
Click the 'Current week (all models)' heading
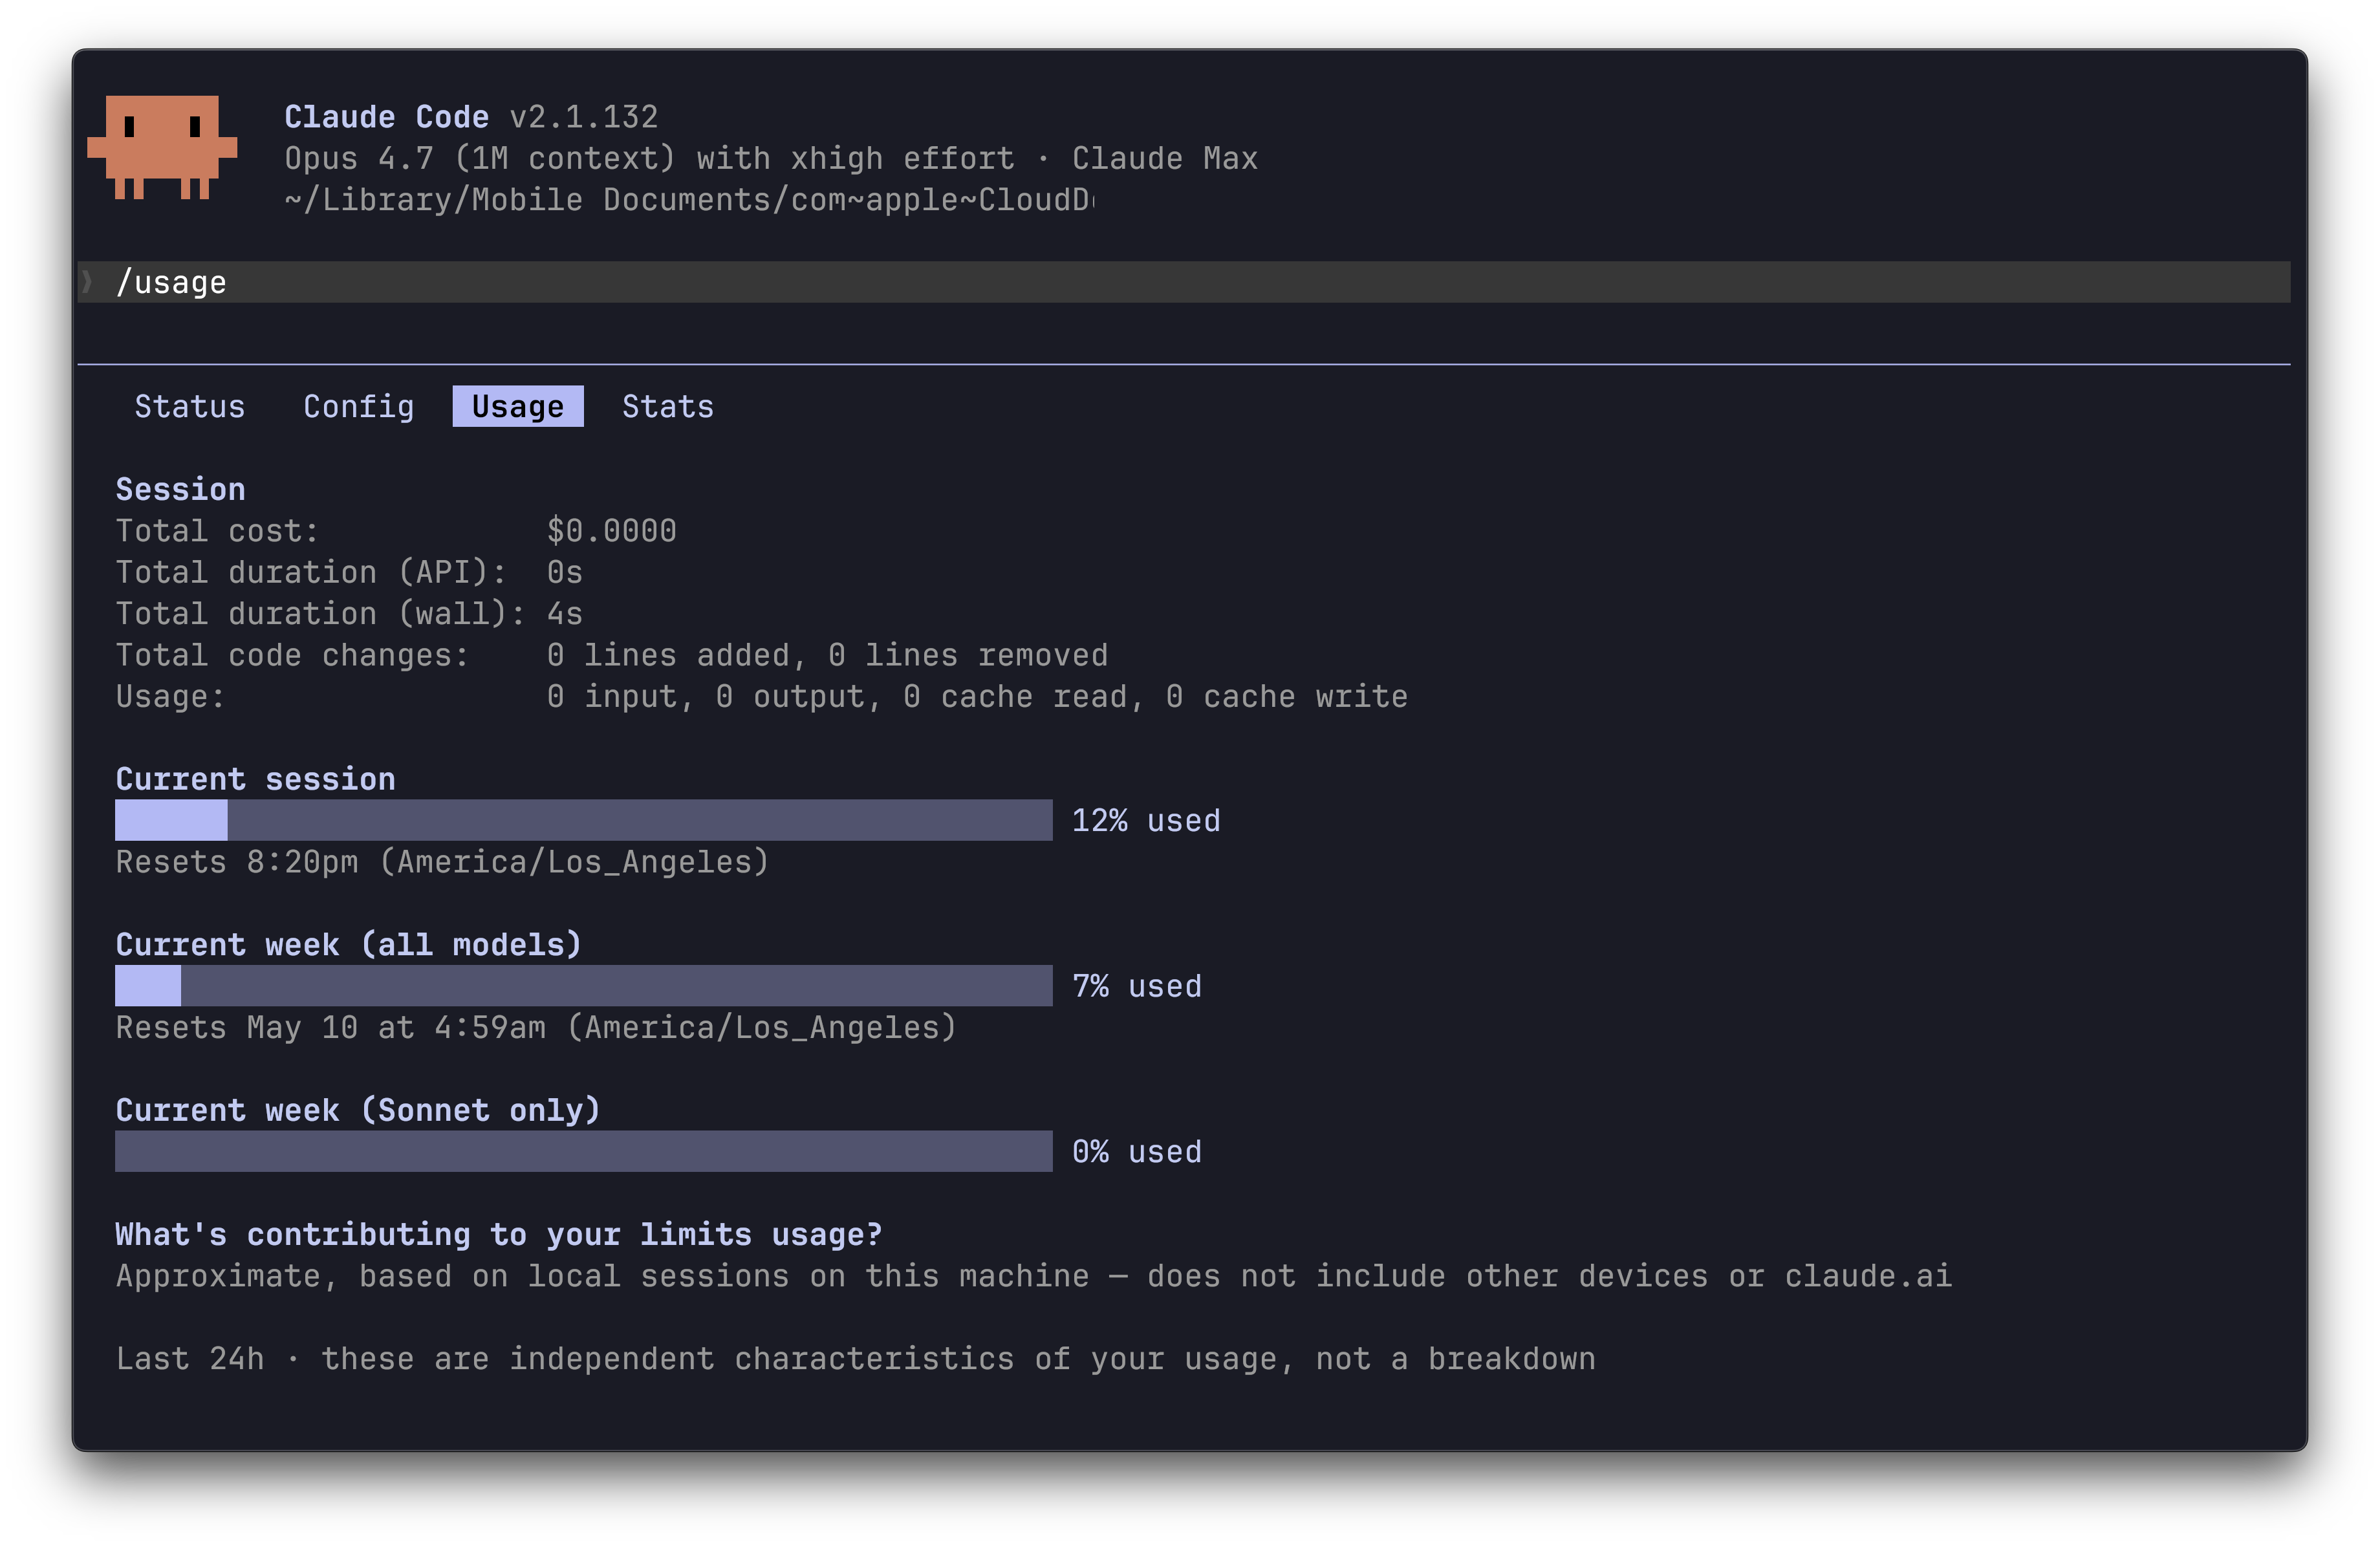tap(349, 944)
